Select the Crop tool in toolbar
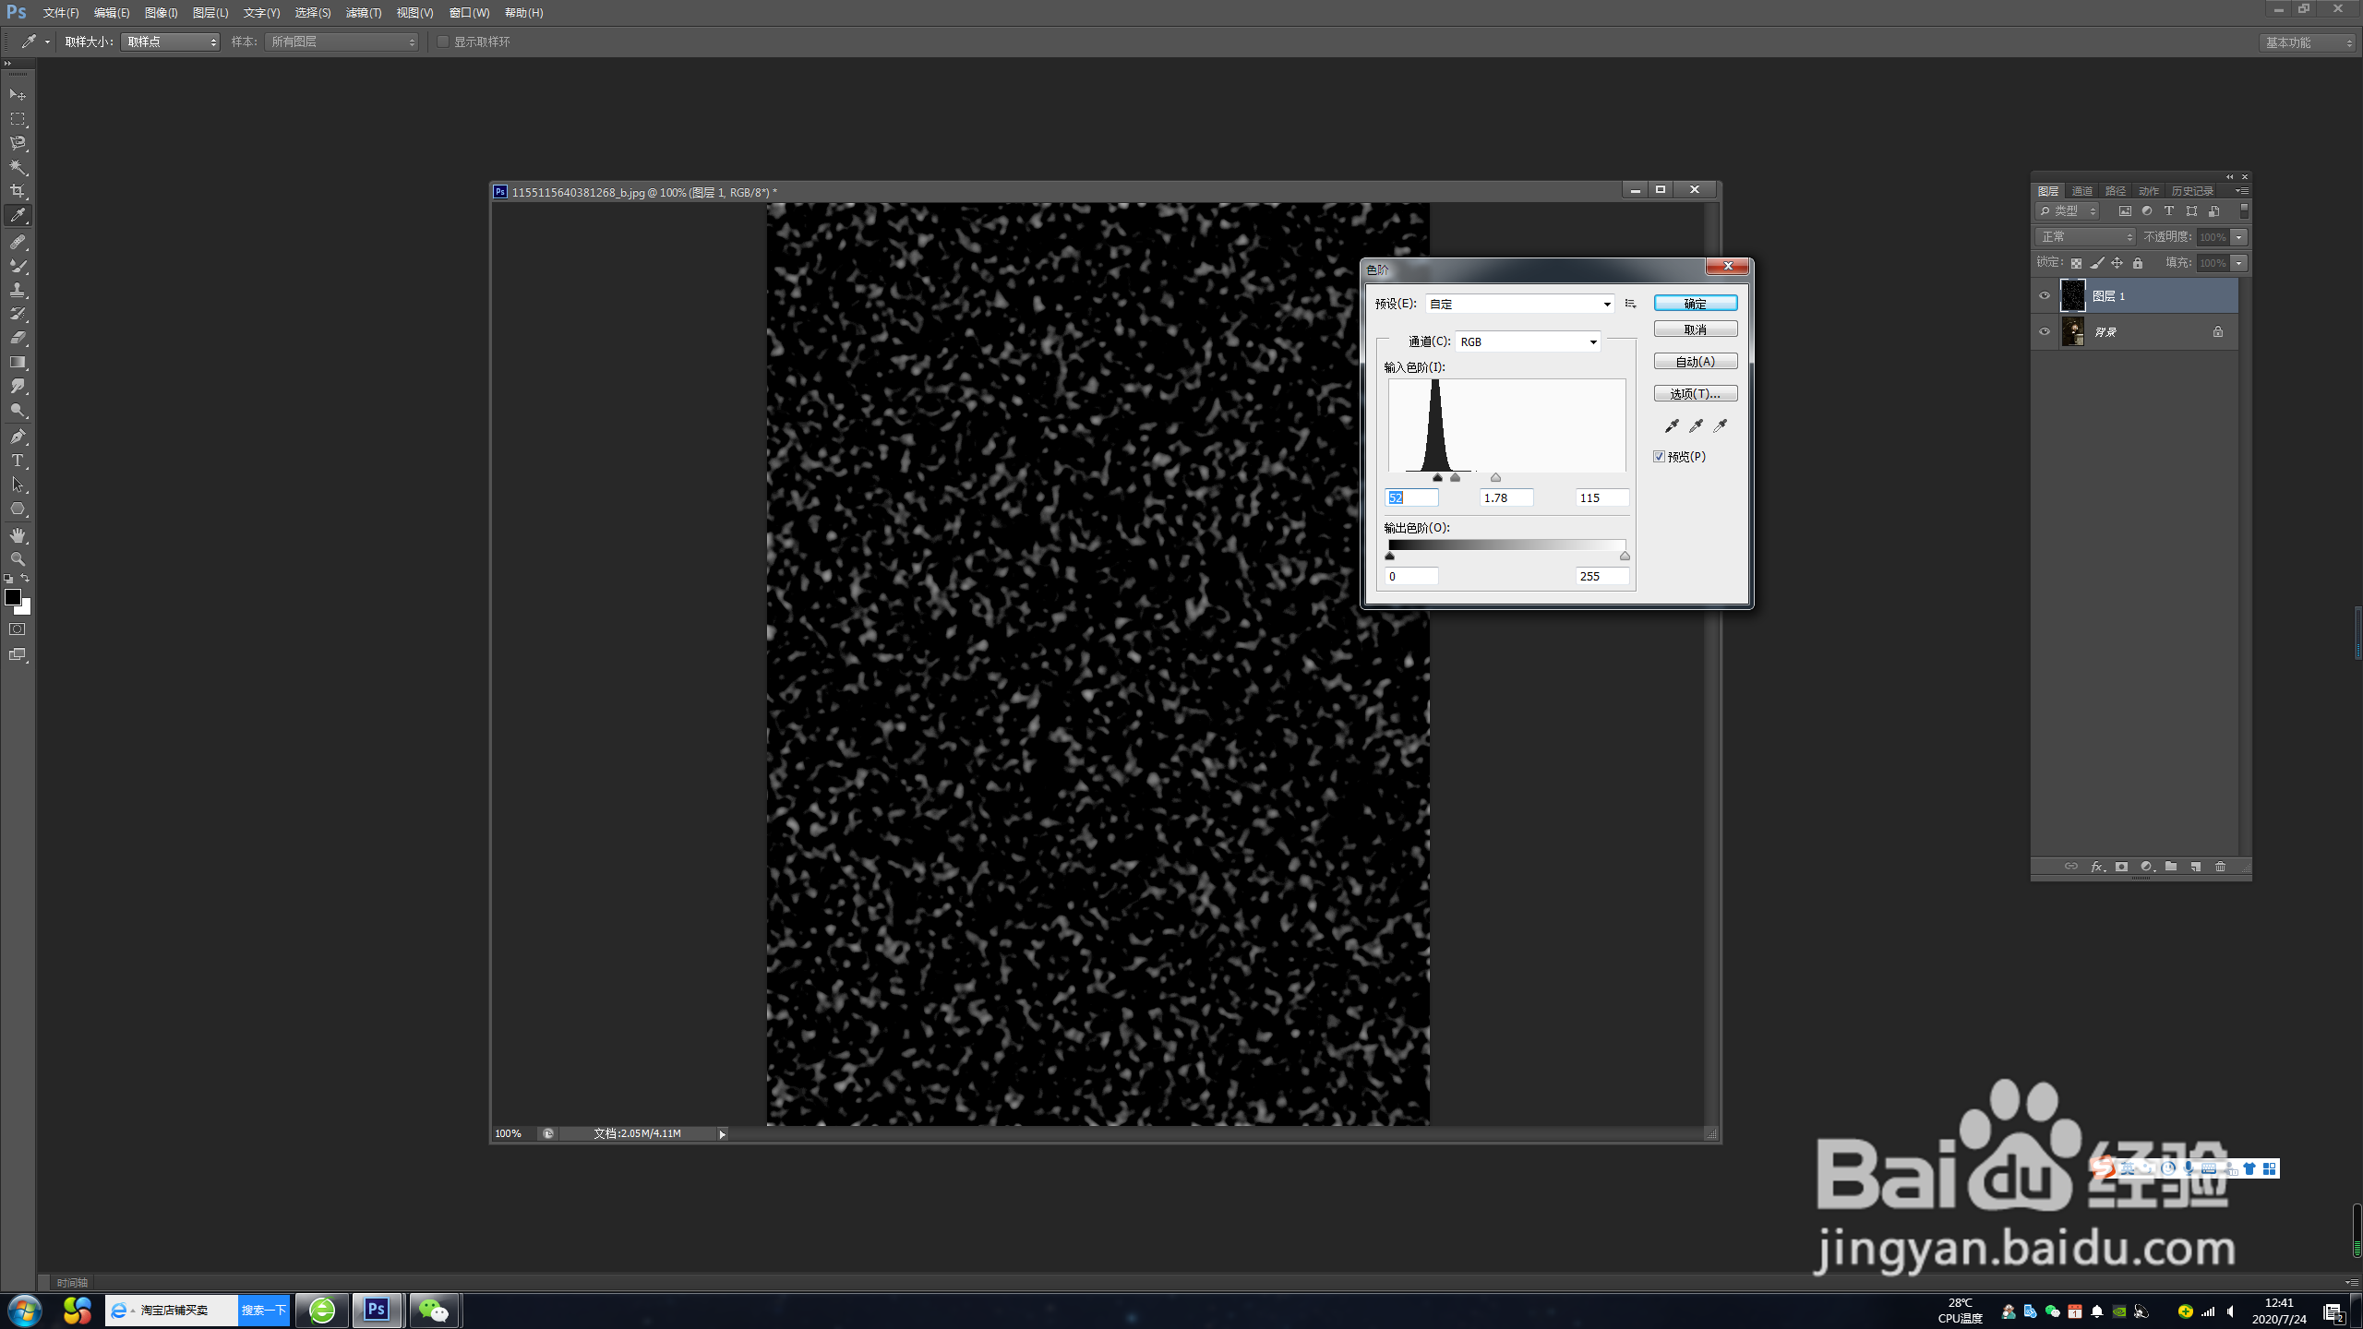The height and width of the screenshot is (1329, 2363). pos(18,191)
